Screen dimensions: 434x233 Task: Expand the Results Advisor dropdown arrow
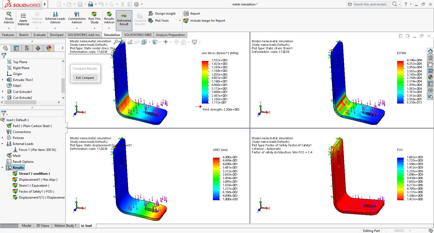pos(109,28)
